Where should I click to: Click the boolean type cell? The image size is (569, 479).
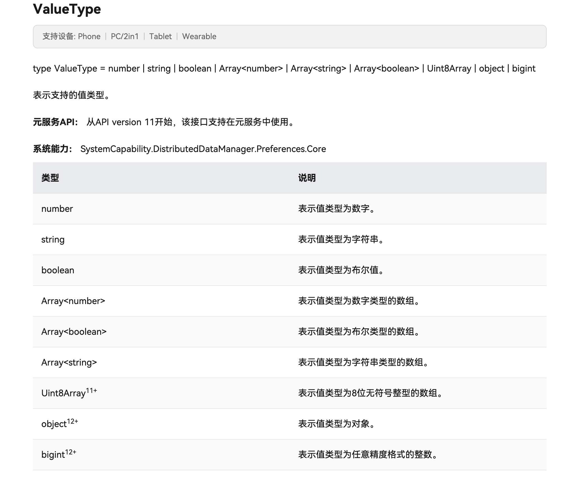(x=58, y=270)
